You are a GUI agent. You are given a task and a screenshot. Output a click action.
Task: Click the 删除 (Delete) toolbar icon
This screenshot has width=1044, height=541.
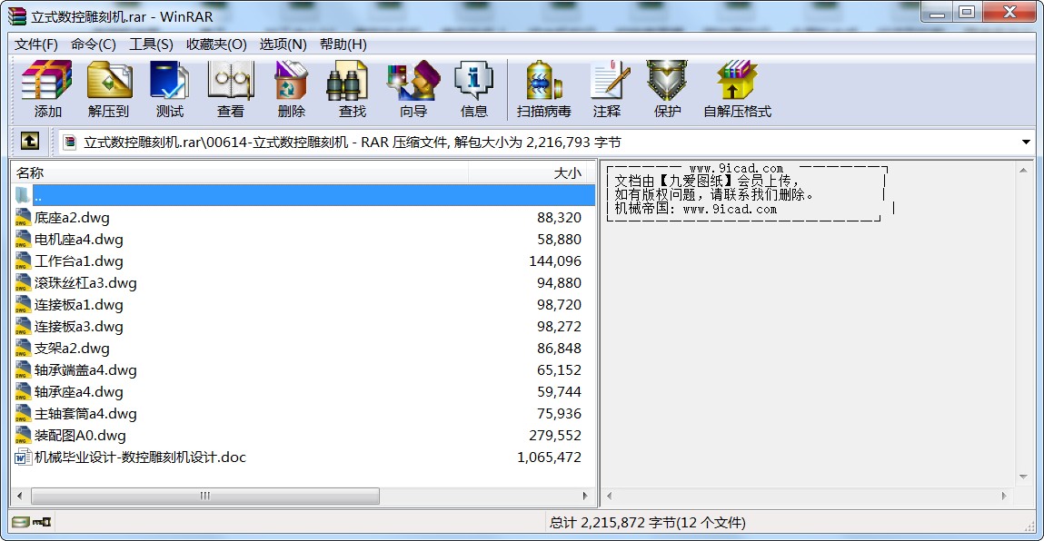pos(291,89)
